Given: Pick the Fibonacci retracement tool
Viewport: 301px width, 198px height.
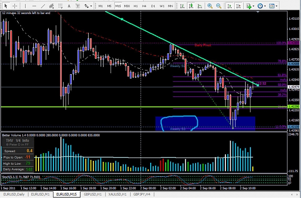Looking at the screenshot, I should [x=60, y=6].
